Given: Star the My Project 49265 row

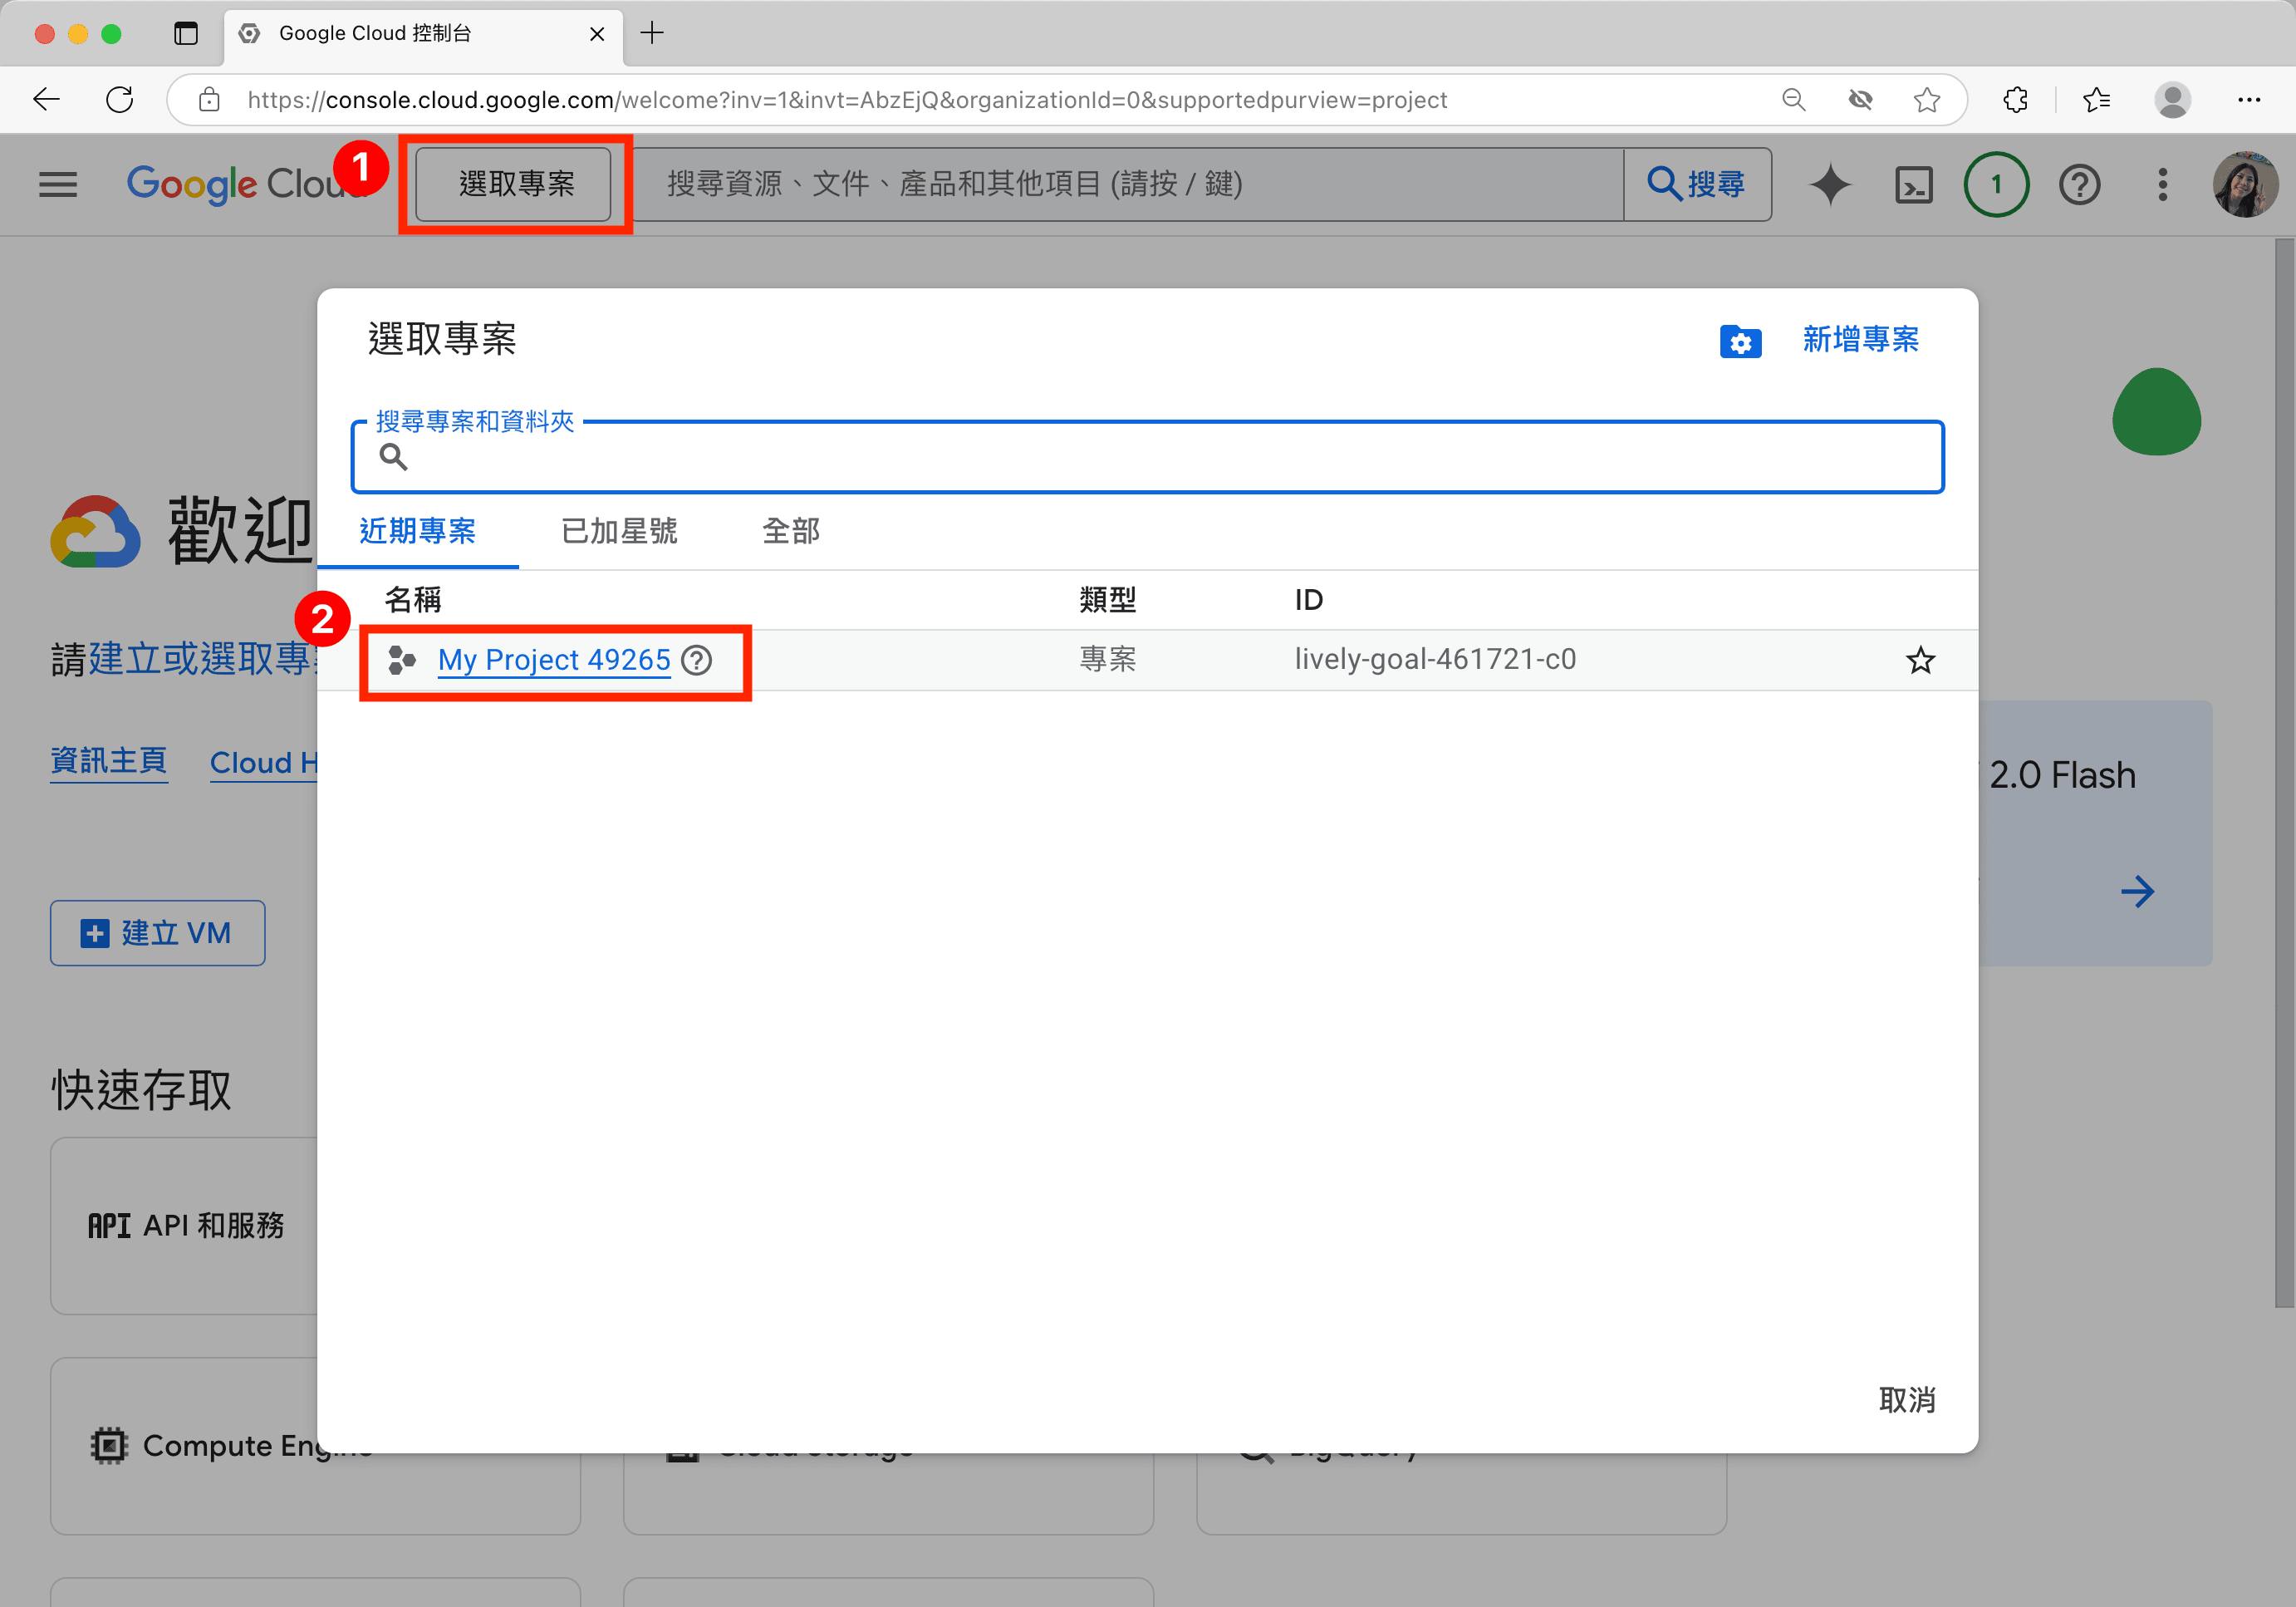Looking at the screenshot, I should 1920,660.
